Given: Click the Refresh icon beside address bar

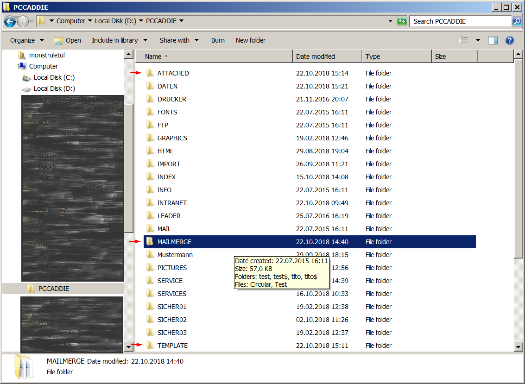Looking at the screenshot, I should 402,21.
